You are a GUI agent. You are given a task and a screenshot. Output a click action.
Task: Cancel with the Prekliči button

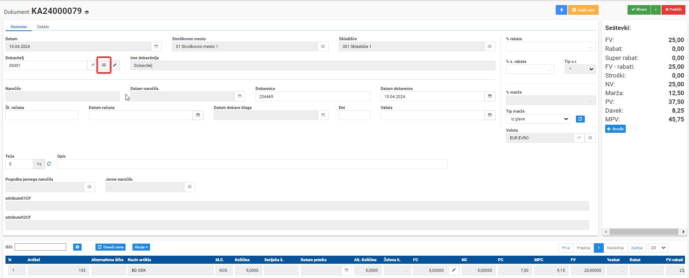[673, 10]
